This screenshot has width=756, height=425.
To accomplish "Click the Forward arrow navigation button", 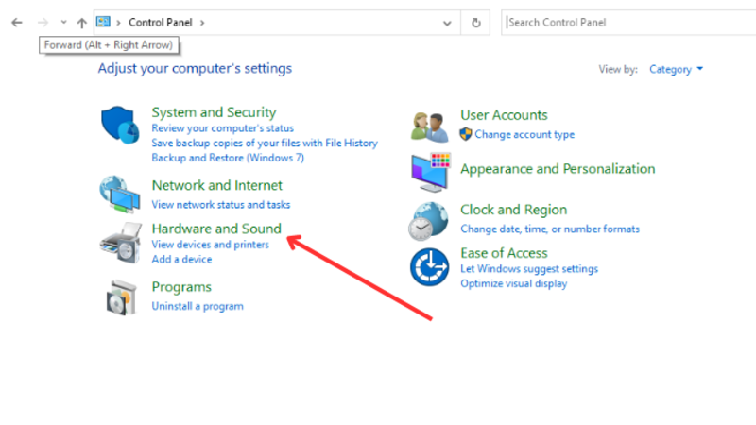I will pos(43,23).
